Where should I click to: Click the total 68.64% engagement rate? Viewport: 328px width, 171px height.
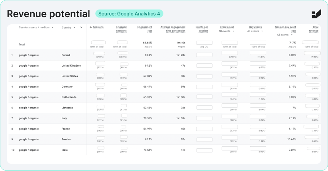tap(147, 43)
